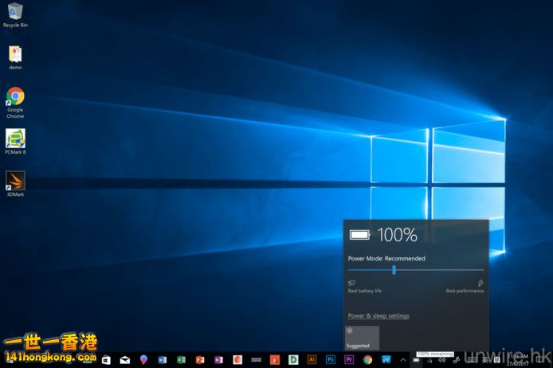Viewport: 553px width, 368px height.
Task: Open Chrome from the taskbar
Action: click(368, 359)
